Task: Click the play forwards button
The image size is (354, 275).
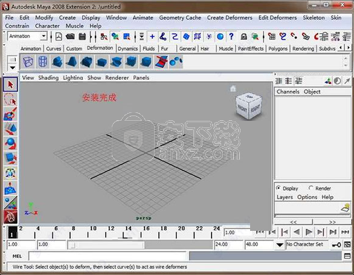Action: tap(309, 232)
